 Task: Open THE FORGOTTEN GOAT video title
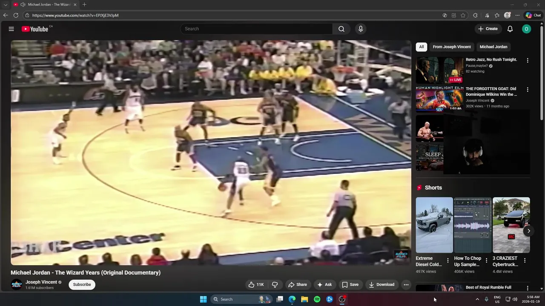(x=491, y=92)
